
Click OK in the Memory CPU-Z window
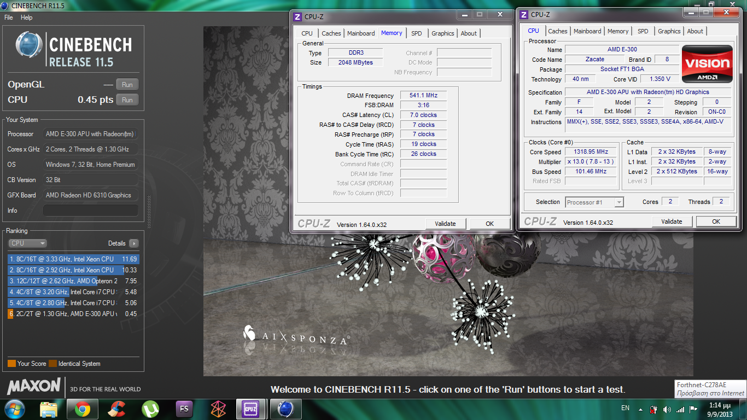(x=489, y=224)
